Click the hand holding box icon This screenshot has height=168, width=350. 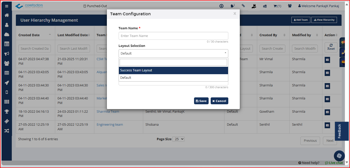pos(254,6)
